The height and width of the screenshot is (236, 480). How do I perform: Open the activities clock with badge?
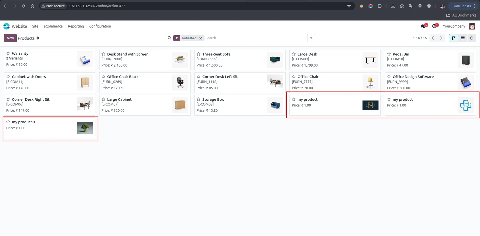click(435, 26)
